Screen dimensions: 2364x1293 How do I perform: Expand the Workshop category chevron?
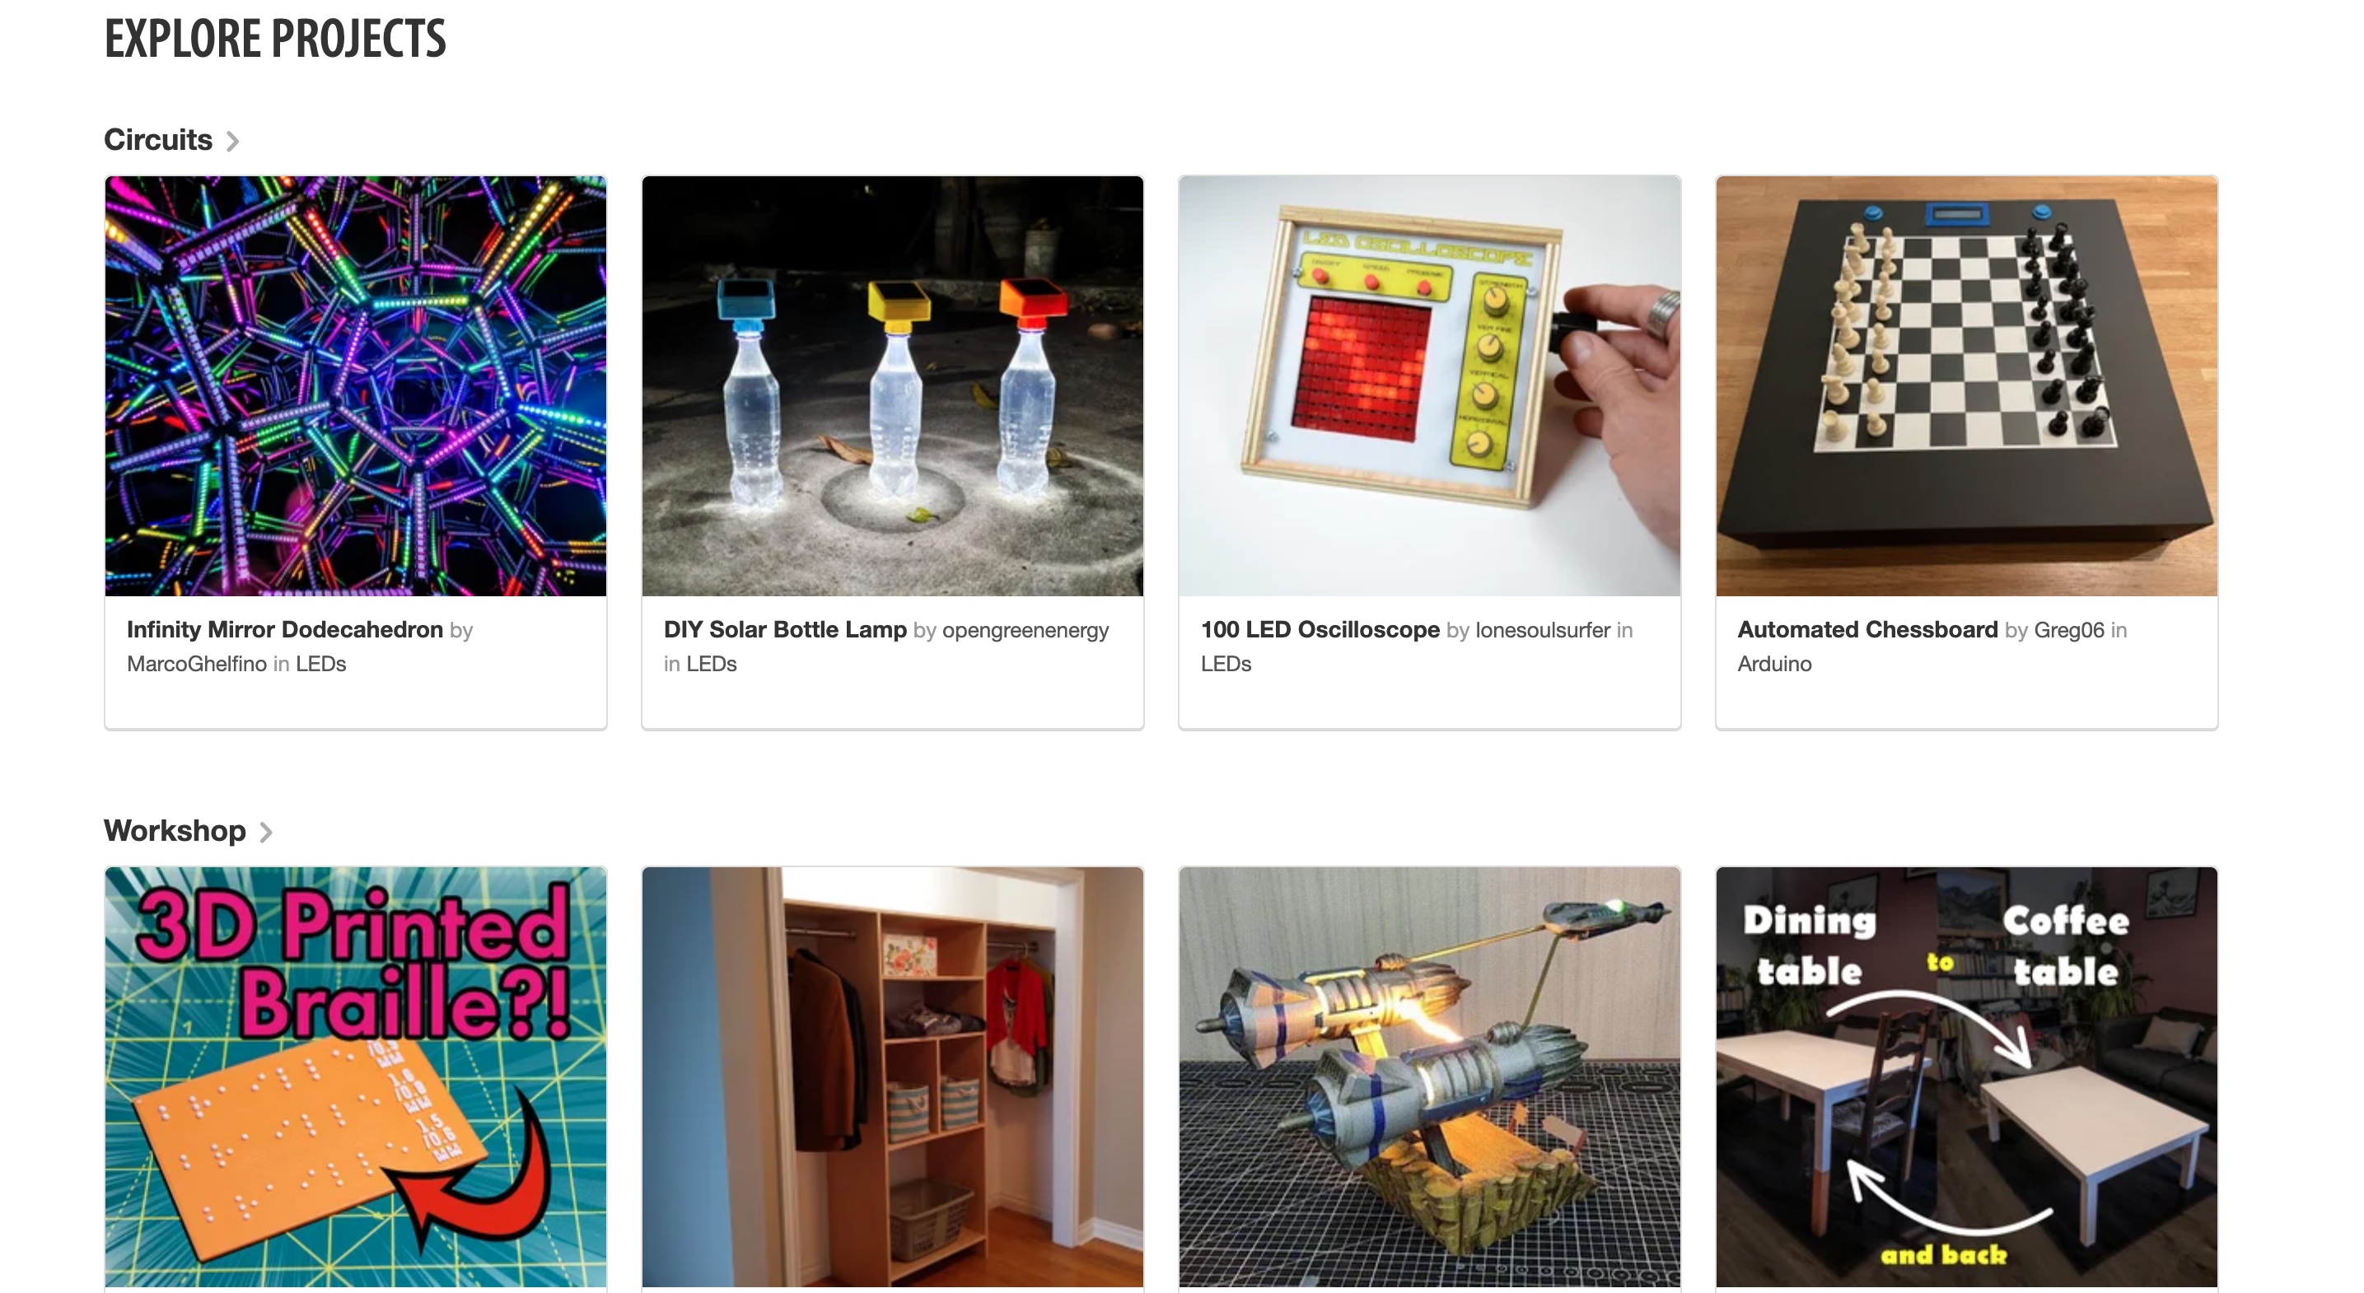[265, 833]
